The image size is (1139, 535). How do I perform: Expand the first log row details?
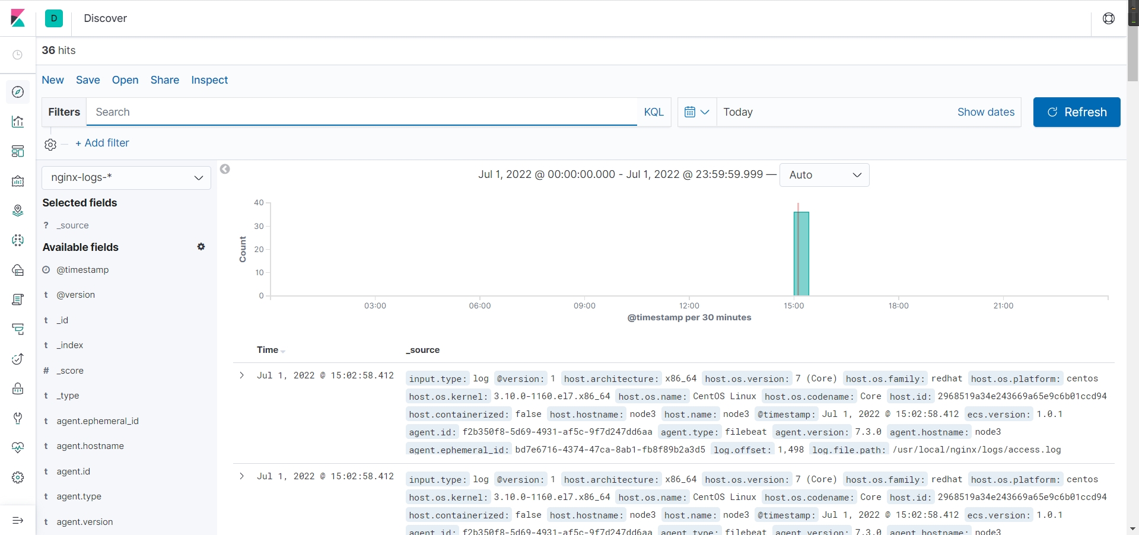[241, 375]
